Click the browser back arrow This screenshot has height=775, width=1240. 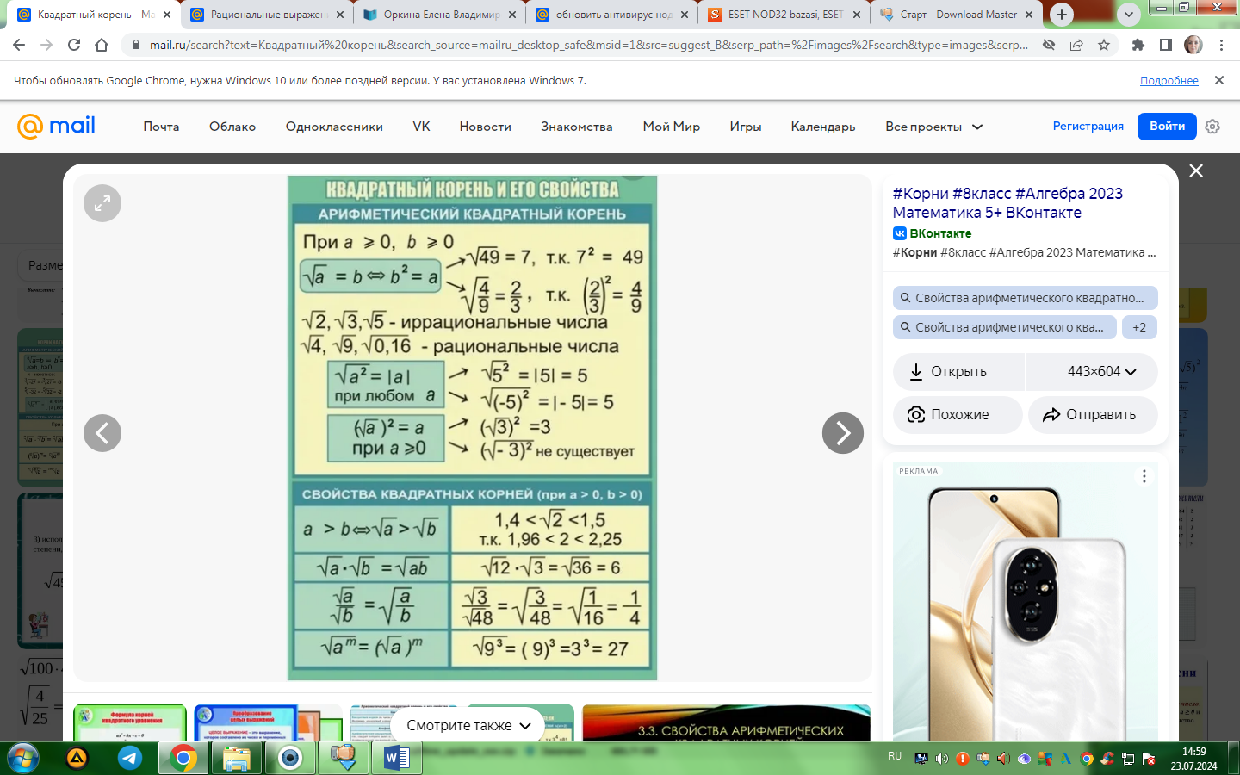[19, 45]
